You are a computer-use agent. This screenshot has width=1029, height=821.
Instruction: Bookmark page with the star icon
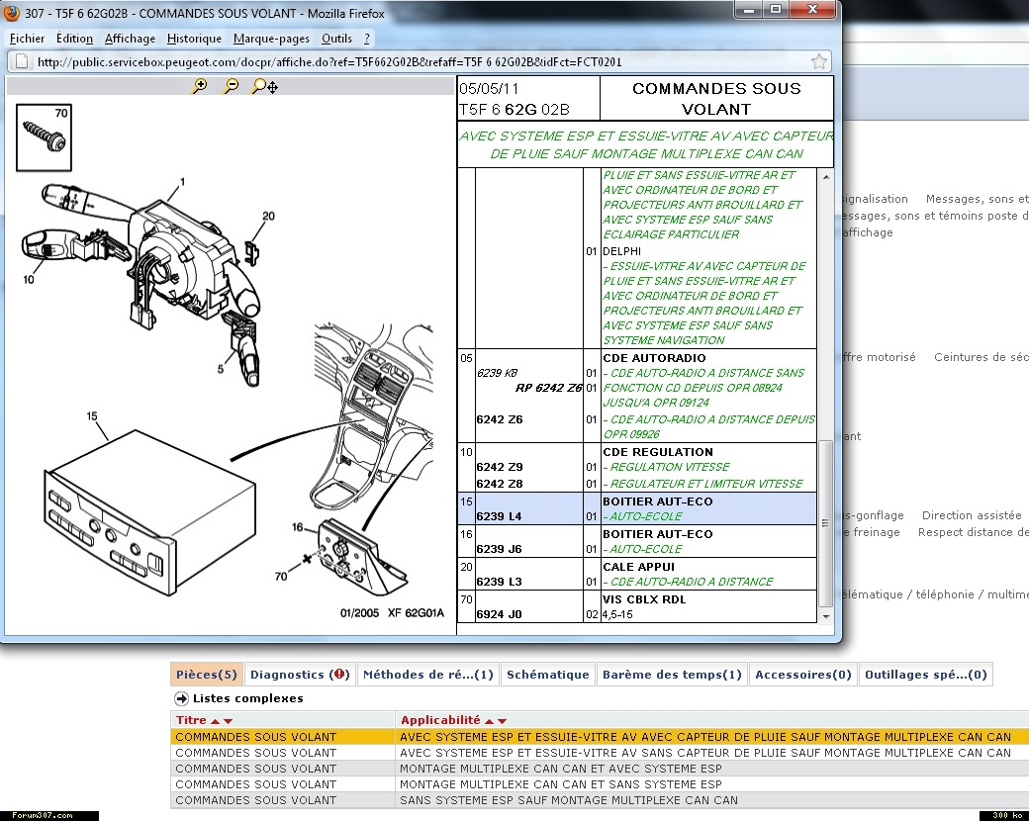click(x=819, y=61)
